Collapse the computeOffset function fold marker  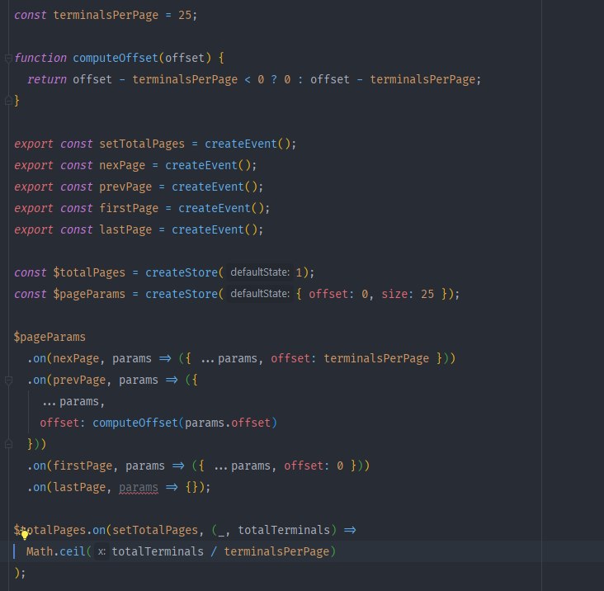8,58
